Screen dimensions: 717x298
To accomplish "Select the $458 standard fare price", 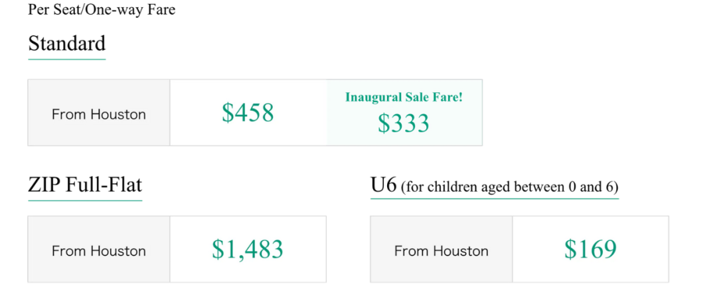I will [248, 112].
